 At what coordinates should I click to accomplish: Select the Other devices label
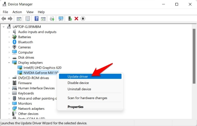coord(28,114)
